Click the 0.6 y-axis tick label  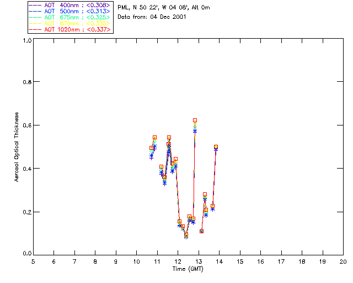[x=27, y=125]
